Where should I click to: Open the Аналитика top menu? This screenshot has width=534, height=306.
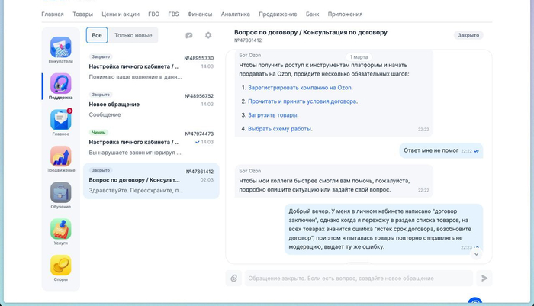coord(235,14)
